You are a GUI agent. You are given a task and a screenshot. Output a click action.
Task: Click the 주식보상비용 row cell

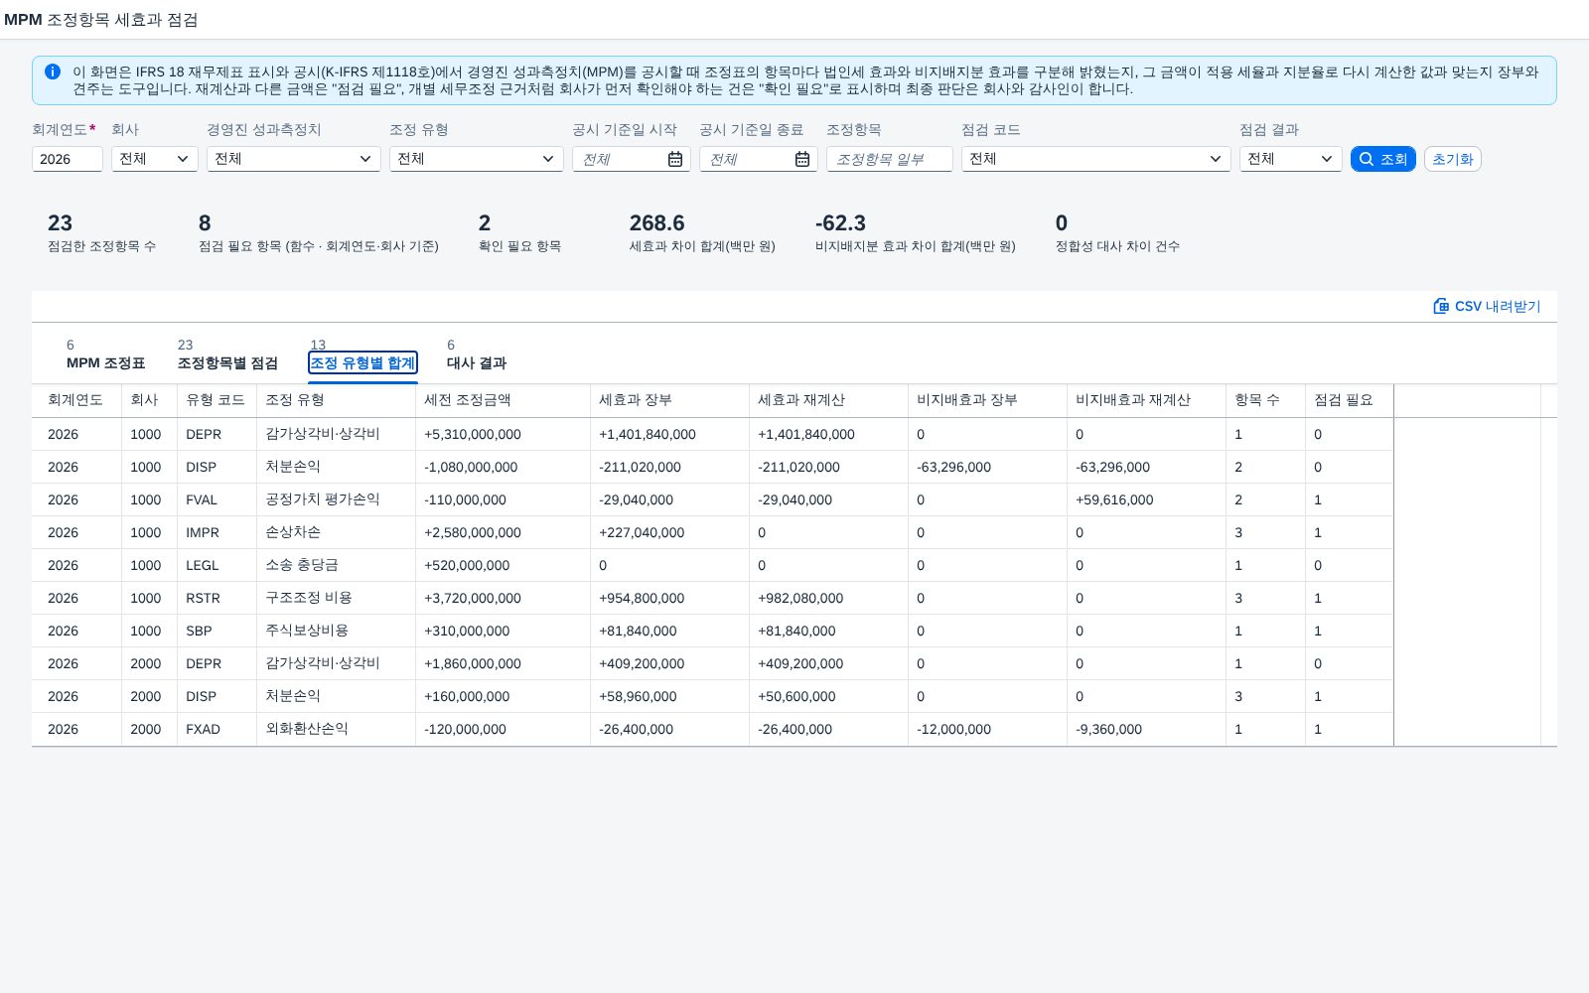[336, 631]
